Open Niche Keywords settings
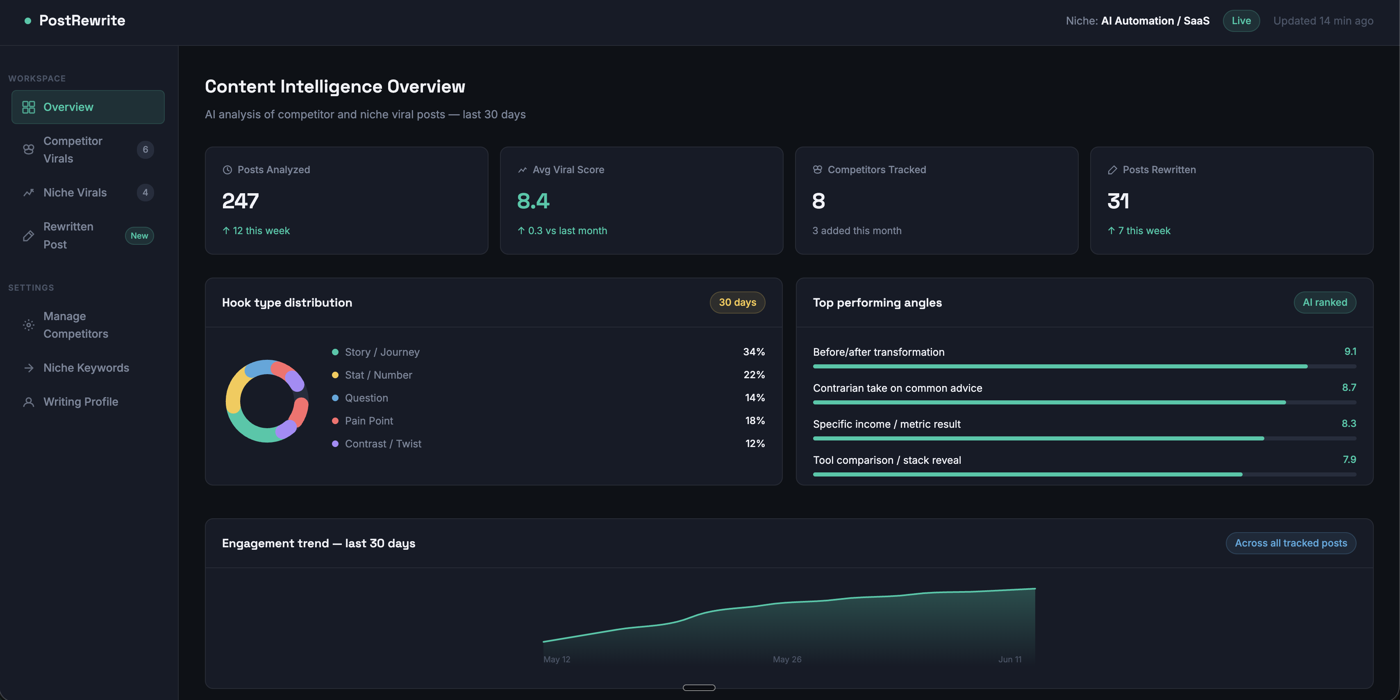 [x=88, y=368]
